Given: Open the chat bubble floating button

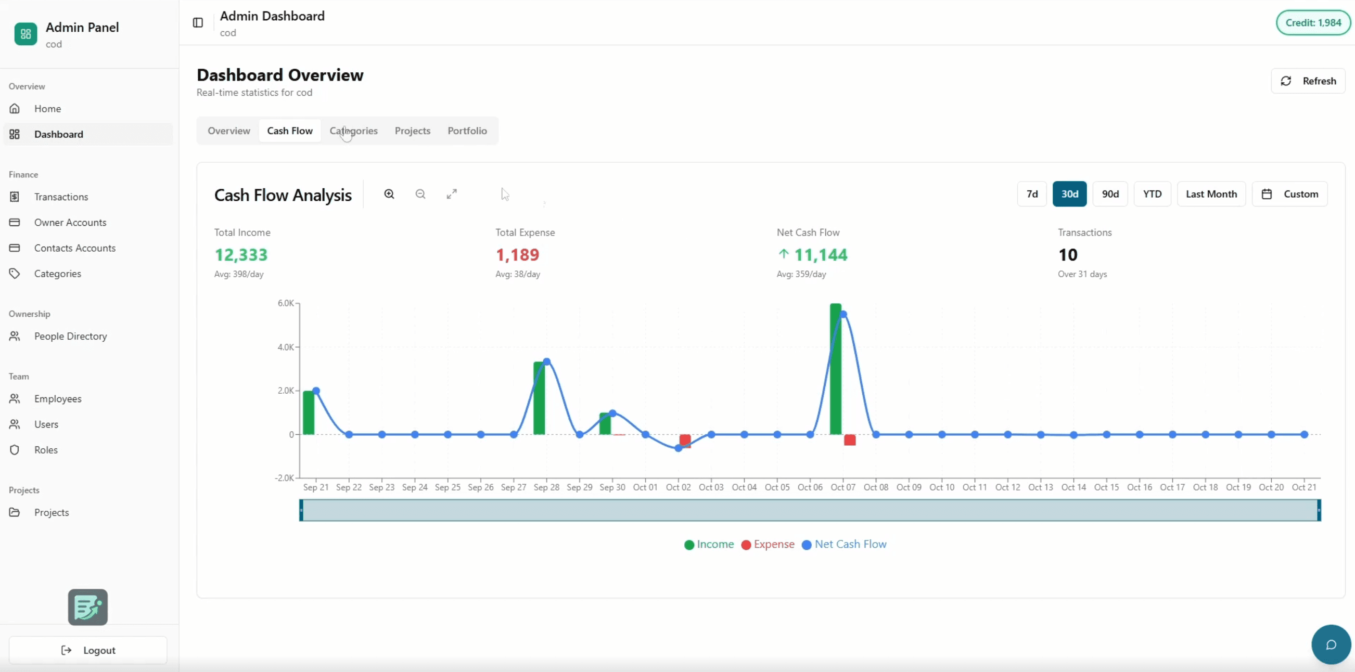Looking at the screenshot, I should click(x=1331, y=644).
